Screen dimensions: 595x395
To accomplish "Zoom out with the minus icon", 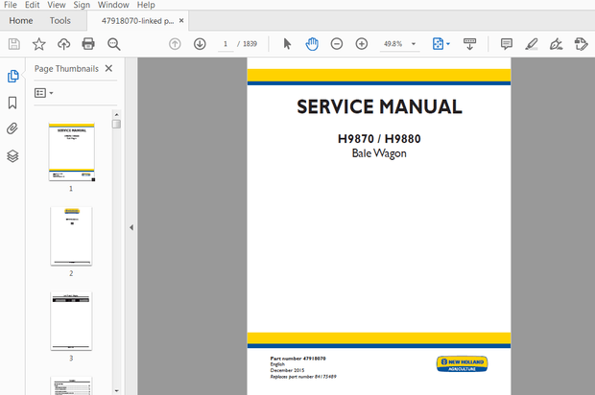I will point(337,44).
